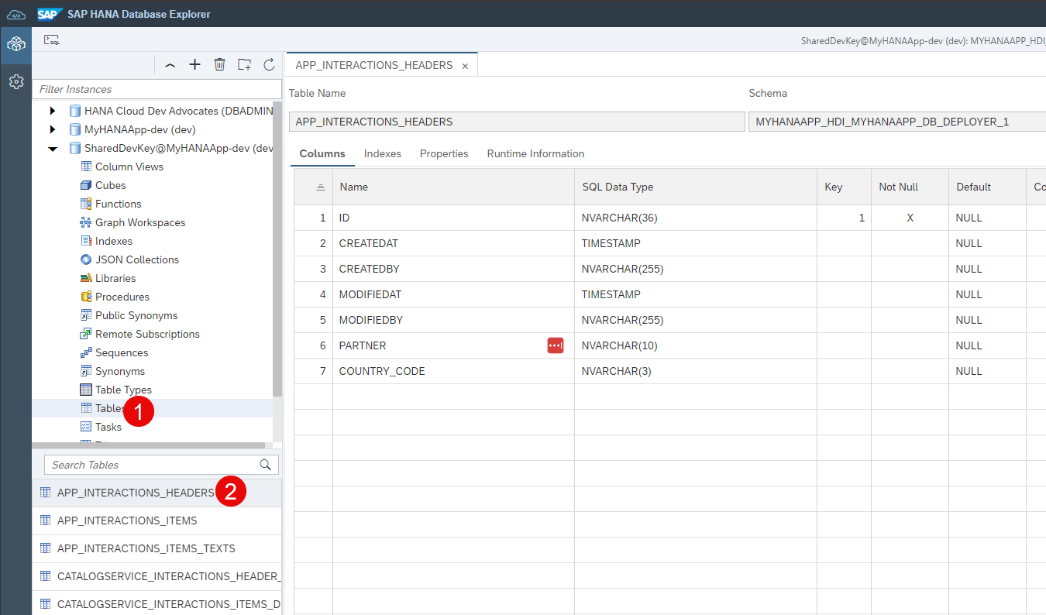Viewport: 1046px width, 615px height.
Task: Select the MODIFIEDAT column row
Action: pyautogui.click(x=670, y=294)
